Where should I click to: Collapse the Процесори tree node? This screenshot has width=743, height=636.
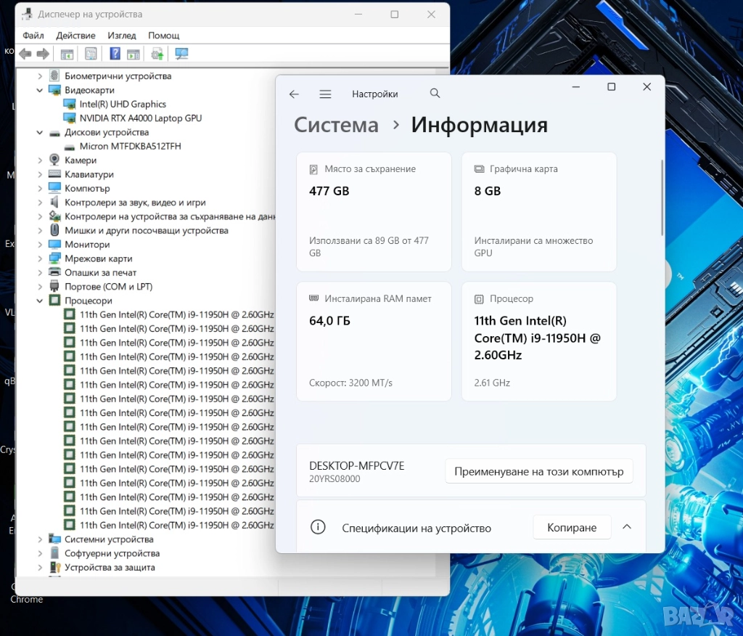(x=40, y=301)
